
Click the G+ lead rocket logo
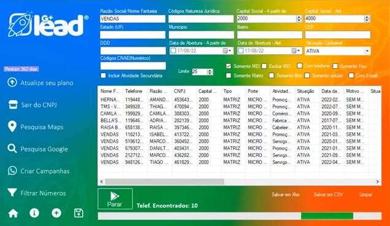(x=48, y=25)
